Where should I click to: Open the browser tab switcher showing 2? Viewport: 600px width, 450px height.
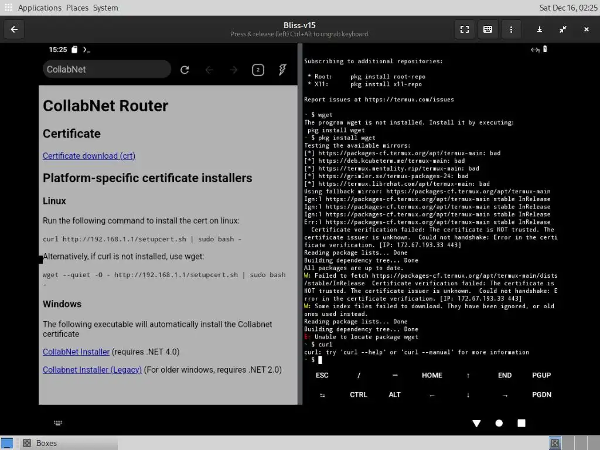click(x=258, y=70)
